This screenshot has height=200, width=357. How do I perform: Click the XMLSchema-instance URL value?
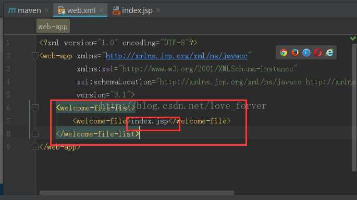(x=207, y=69)
